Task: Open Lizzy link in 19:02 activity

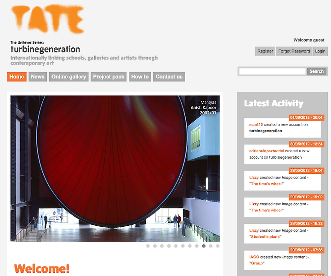Action: pyautogui.click(x=254, y=204)
